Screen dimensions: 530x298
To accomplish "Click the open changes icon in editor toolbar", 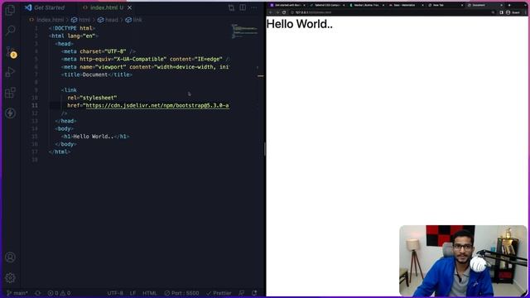I will coord(231,7).
